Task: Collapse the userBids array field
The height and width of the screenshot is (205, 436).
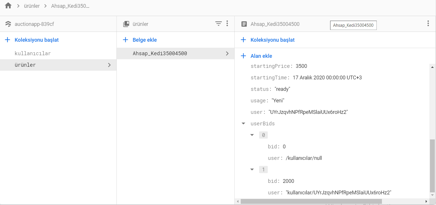Action: 244,124
